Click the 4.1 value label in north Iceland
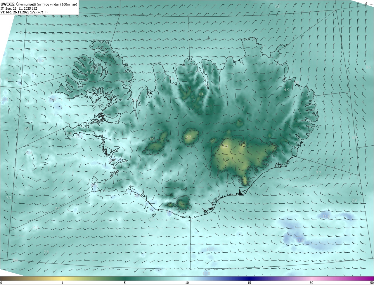 point(201,94)
